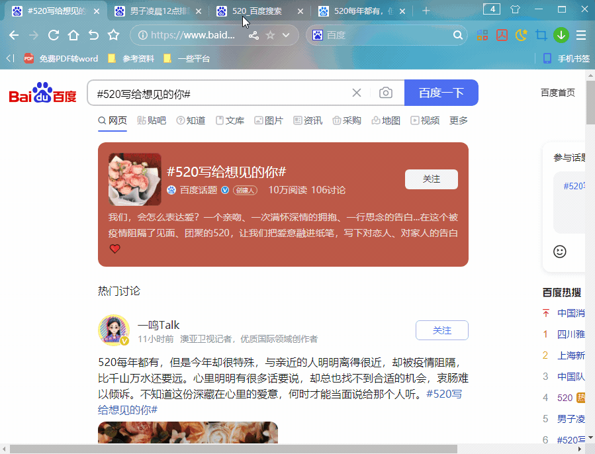Open the browser home page
The height and width of the screenshot is (454, 595).
pos(73,35)
